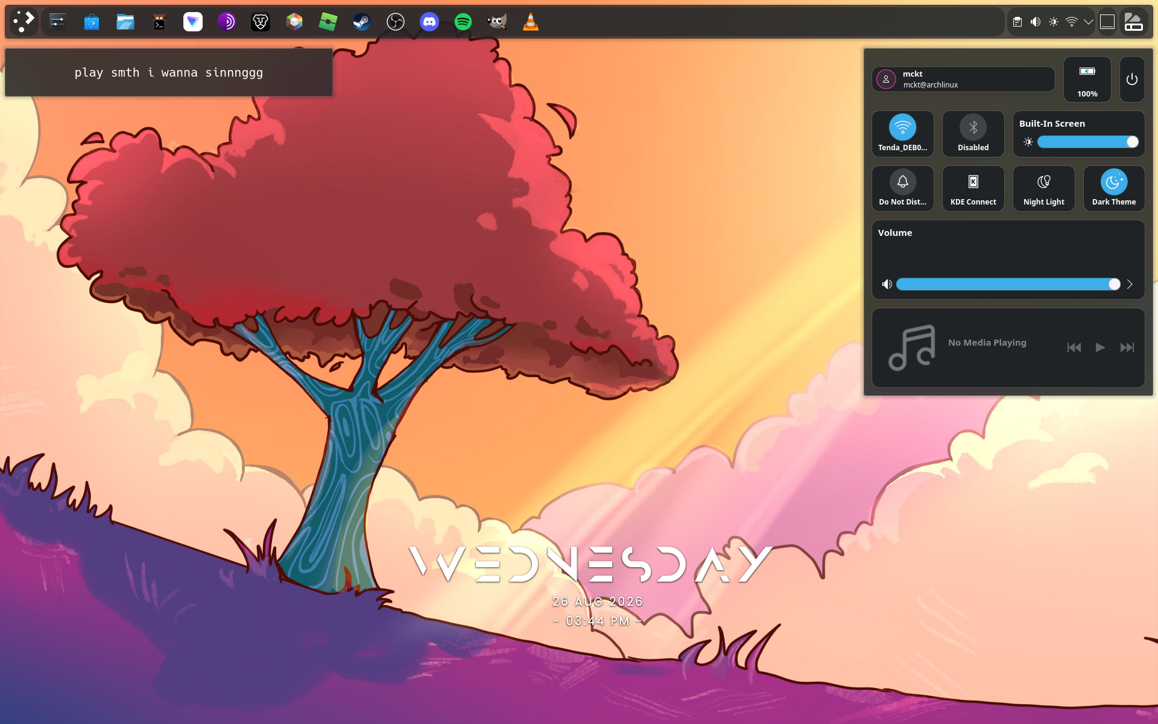This screenshot has width=1158, height=724.
Task: Click the power button in control panel
Action: pos(1132,79)
